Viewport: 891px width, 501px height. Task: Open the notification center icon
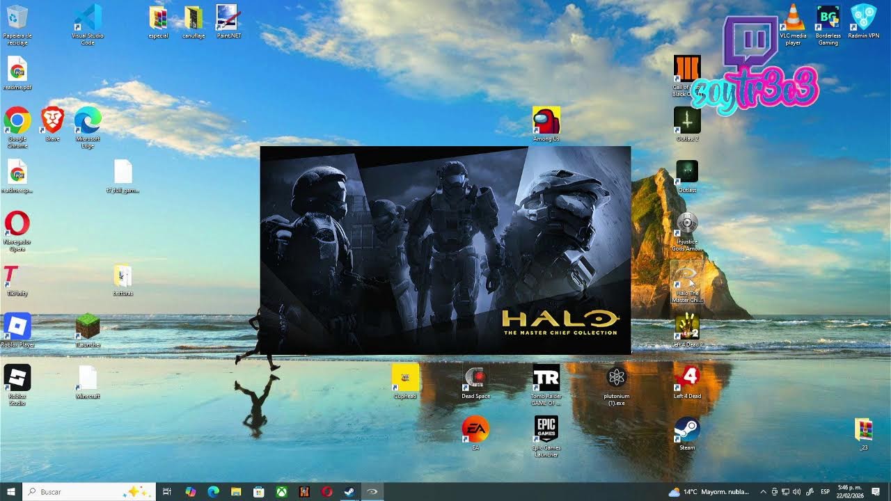[875, 492]
